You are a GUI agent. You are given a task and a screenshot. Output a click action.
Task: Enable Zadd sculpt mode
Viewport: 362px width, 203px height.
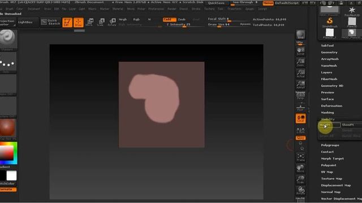pyautogui.click(x=169, y=19)
